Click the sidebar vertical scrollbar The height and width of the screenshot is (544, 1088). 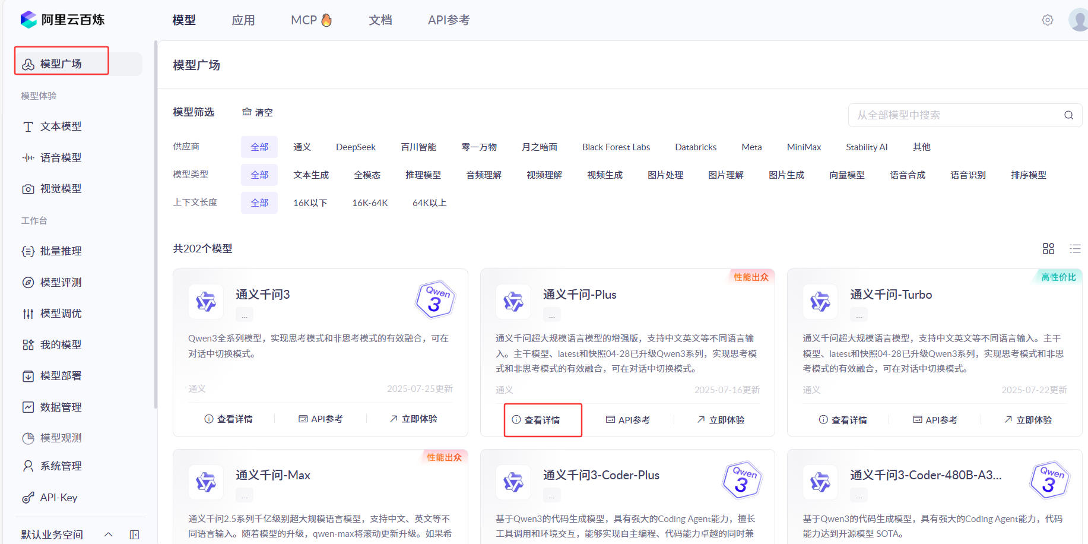[156, 226]
